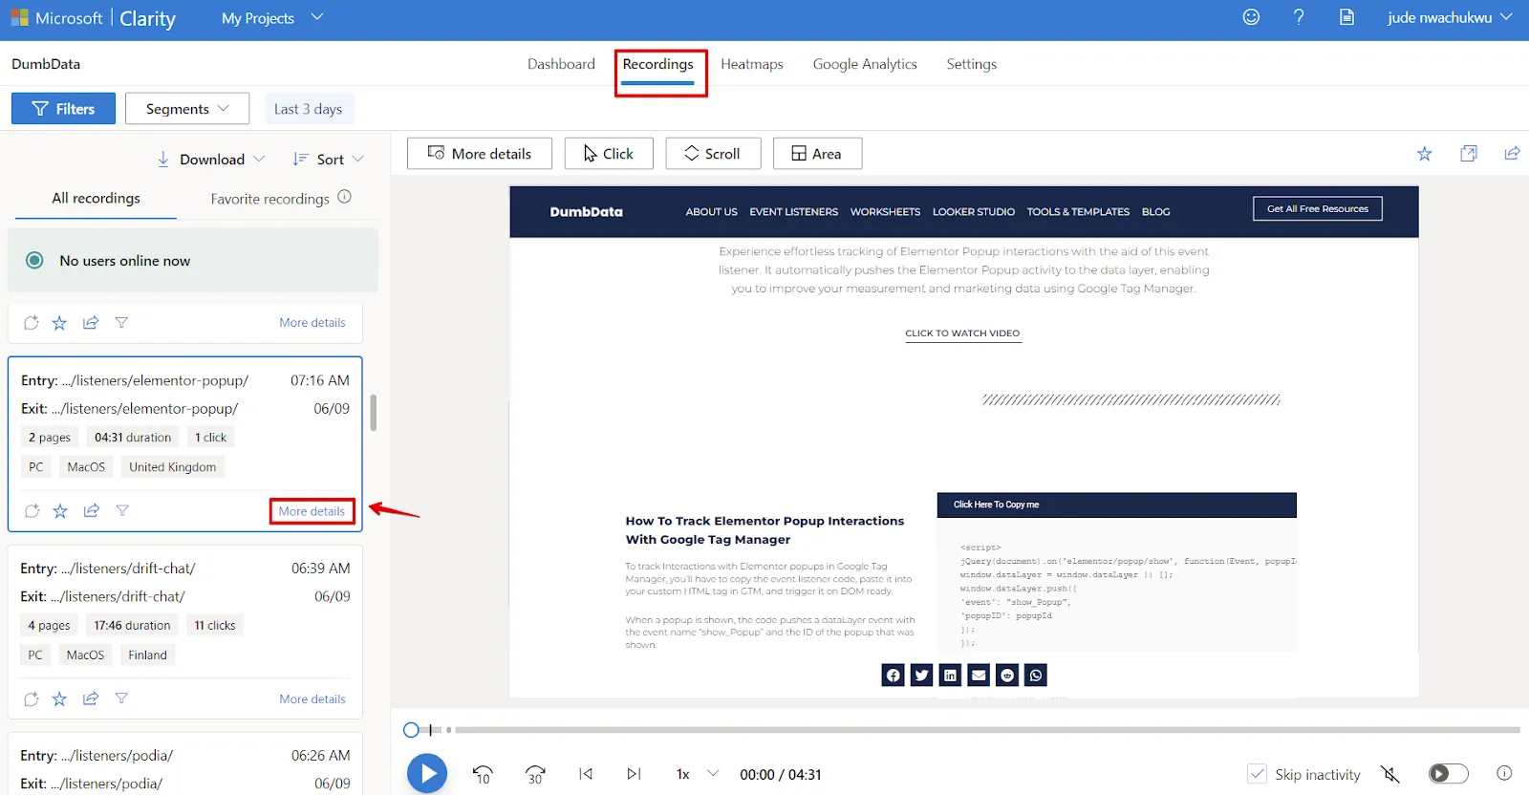Image resolution: width=1529 pixels, height=795 pixels.
Task: Rewind 10 seconds
Action: coord(483,774)
